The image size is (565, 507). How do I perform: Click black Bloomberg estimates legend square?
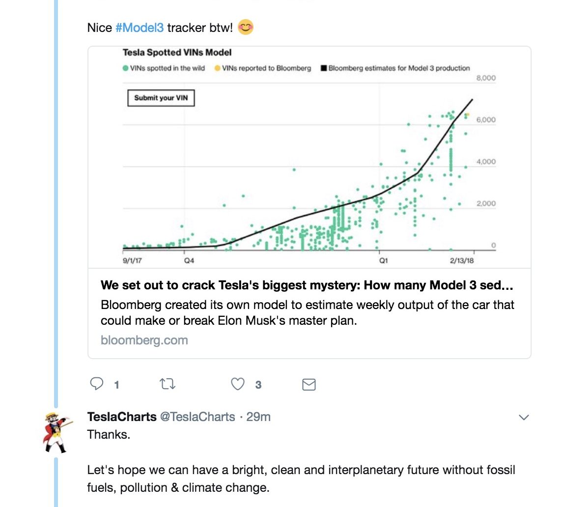coord(324,68)
